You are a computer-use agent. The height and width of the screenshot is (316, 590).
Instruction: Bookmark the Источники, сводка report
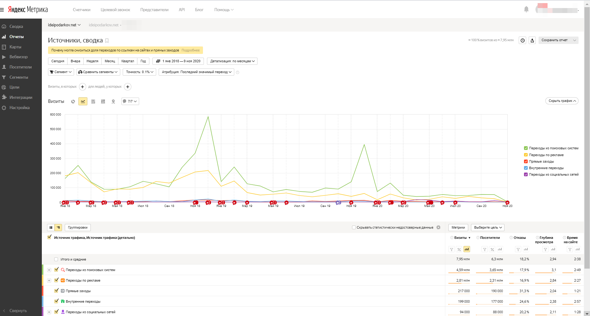point(107,41)
